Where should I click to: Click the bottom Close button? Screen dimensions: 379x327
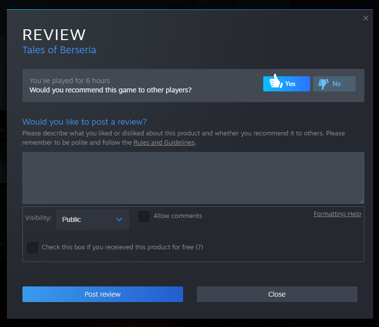point(277,294)
